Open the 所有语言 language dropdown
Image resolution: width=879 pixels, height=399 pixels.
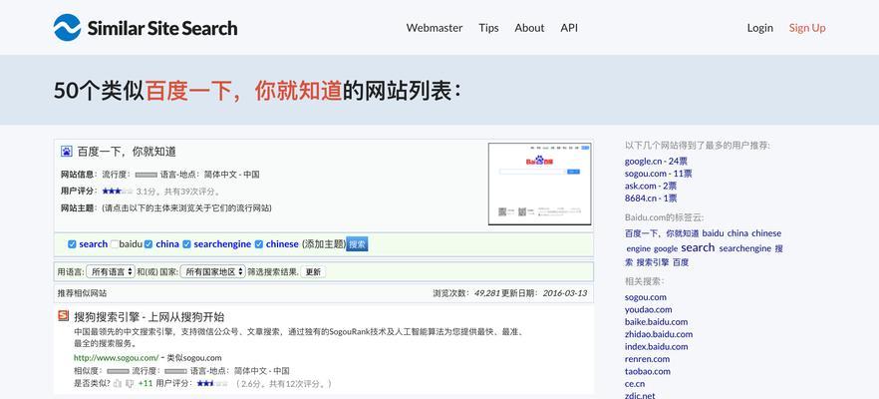pyautogui.click(x=111, y=271)
